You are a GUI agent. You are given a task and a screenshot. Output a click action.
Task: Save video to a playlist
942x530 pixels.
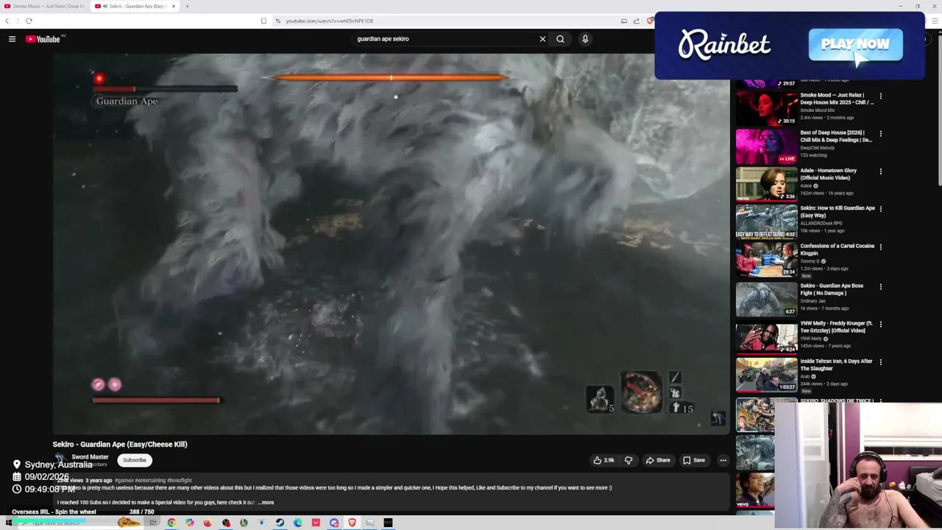point(694,460)
